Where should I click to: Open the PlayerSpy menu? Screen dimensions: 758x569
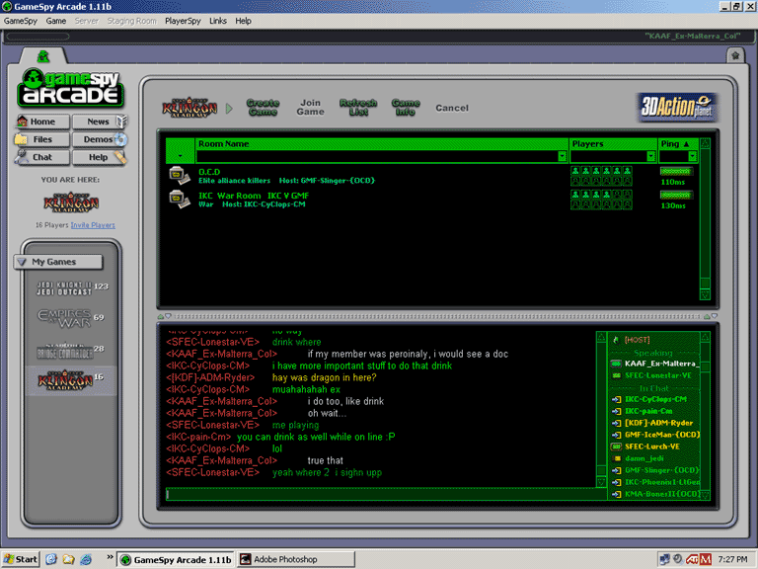point(183,21)
